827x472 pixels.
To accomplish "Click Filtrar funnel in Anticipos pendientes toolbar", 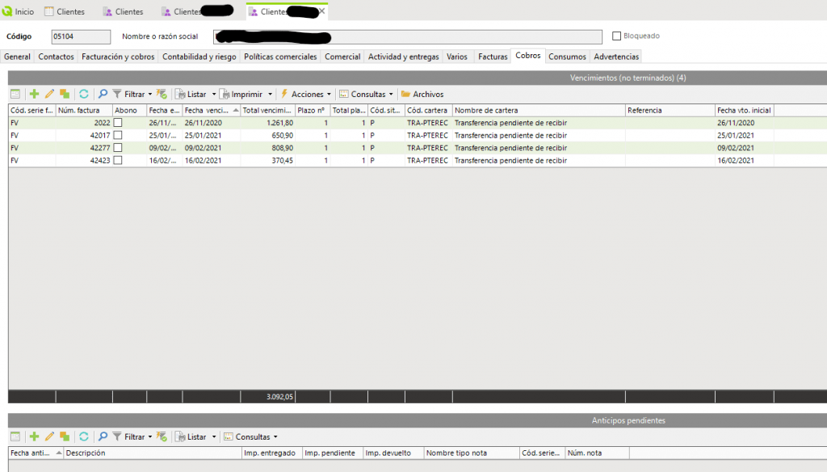I will click(117, 436).
